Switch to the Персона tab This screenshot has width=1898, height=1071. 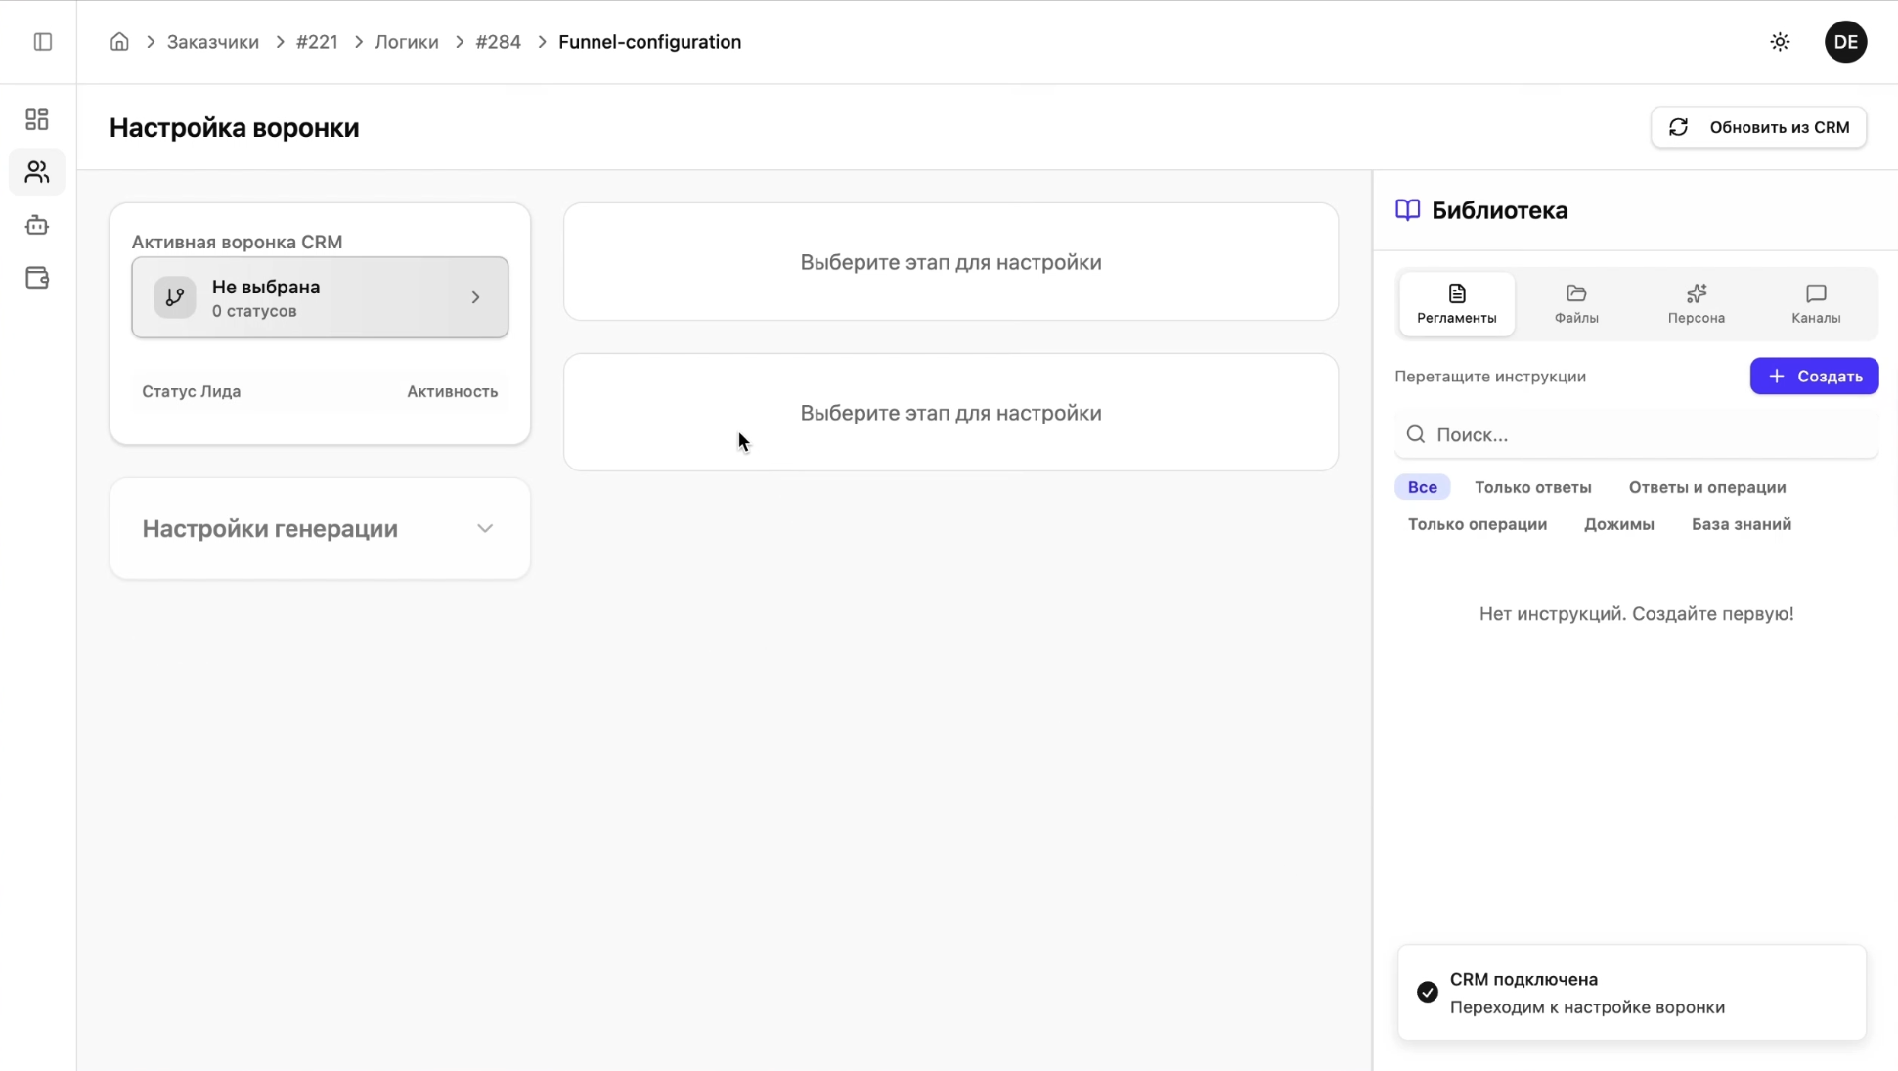[x=1696, y=304]
